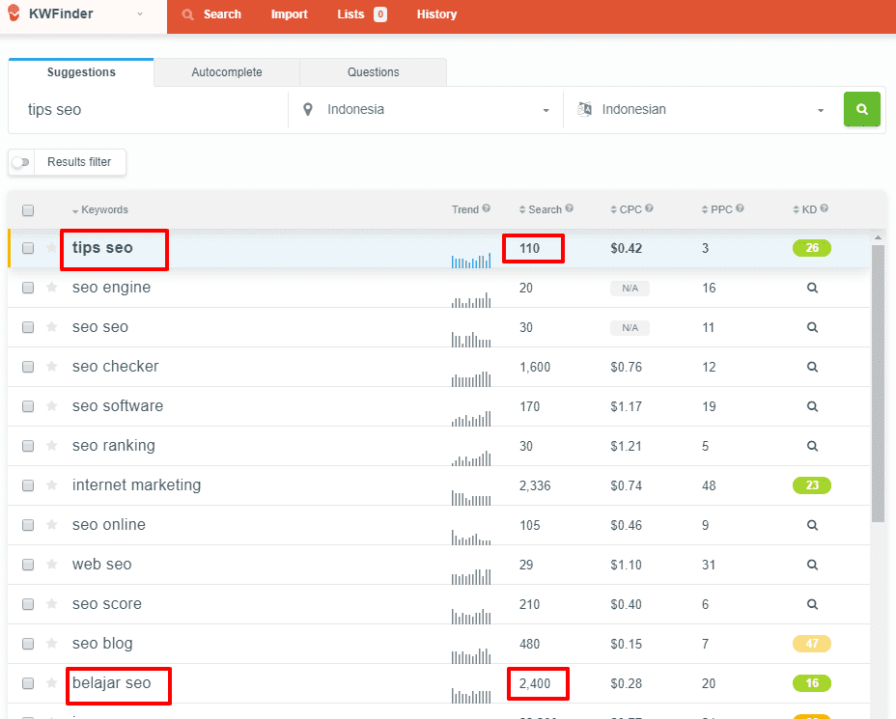Open the Indonesian language dropdown
This screenshot has width=896, height=719.
tap(701, 110)
